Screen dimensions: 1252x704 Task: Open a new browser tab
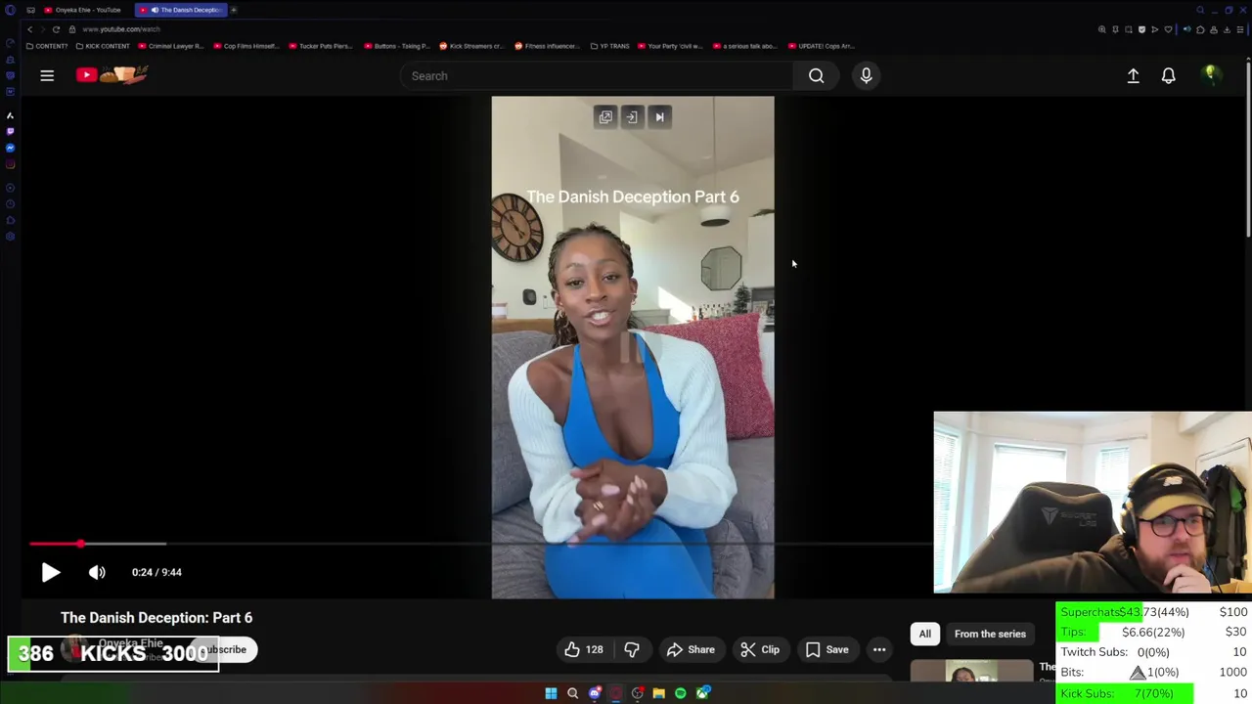coord(234,10)
